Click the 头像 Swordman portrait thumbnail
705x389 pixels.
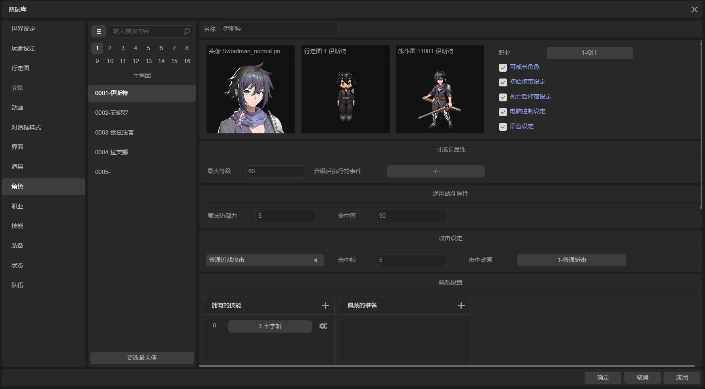click(251, 89)
